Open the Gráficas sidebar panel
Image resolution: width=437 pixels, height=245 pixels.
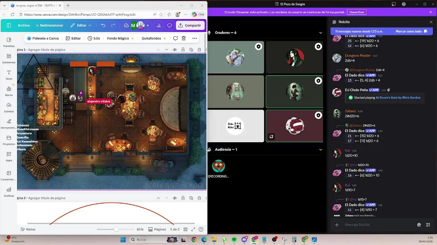click(x=9, y=192)
